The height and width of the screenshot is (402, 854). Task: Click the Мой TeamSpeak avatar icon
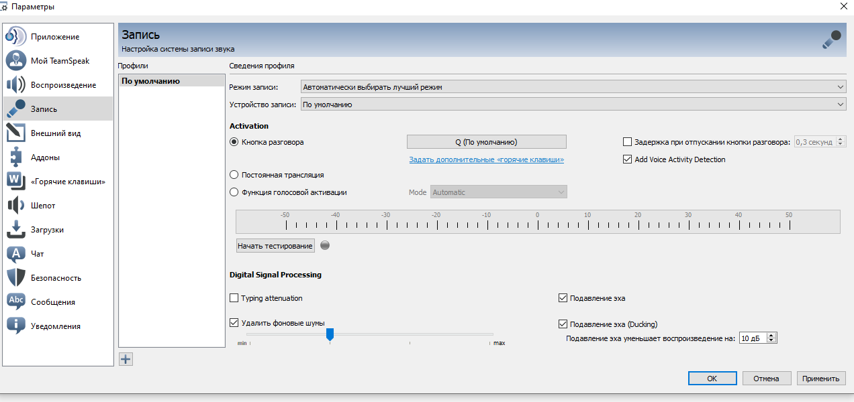tap(16, 61)
